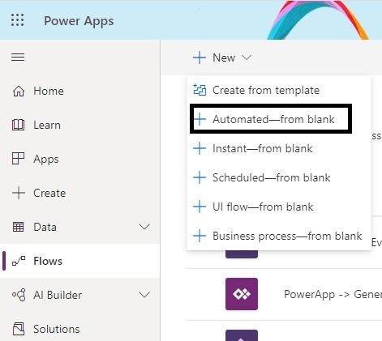Collapse navigation with the hamburger icon
Screen dimensions: 382x341
click(x=18, y=58)
